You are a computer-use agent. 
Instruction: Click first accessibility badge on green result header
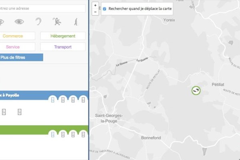click(x=53, y=134)
